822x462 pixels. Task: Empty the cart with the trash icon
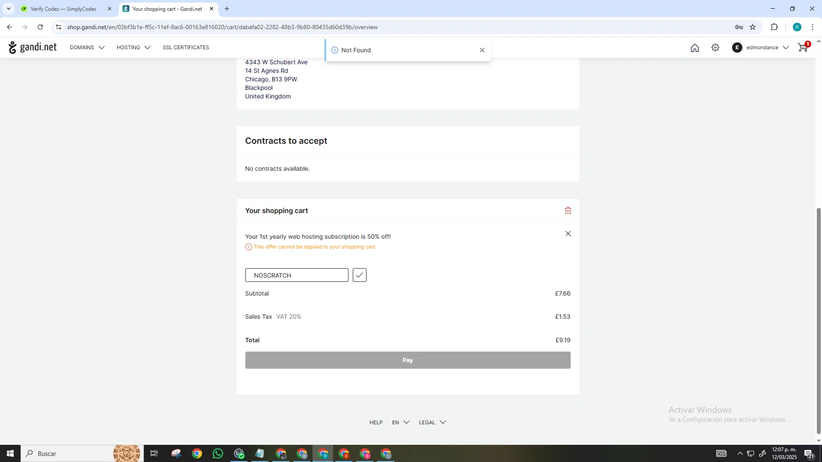(568, 211)
